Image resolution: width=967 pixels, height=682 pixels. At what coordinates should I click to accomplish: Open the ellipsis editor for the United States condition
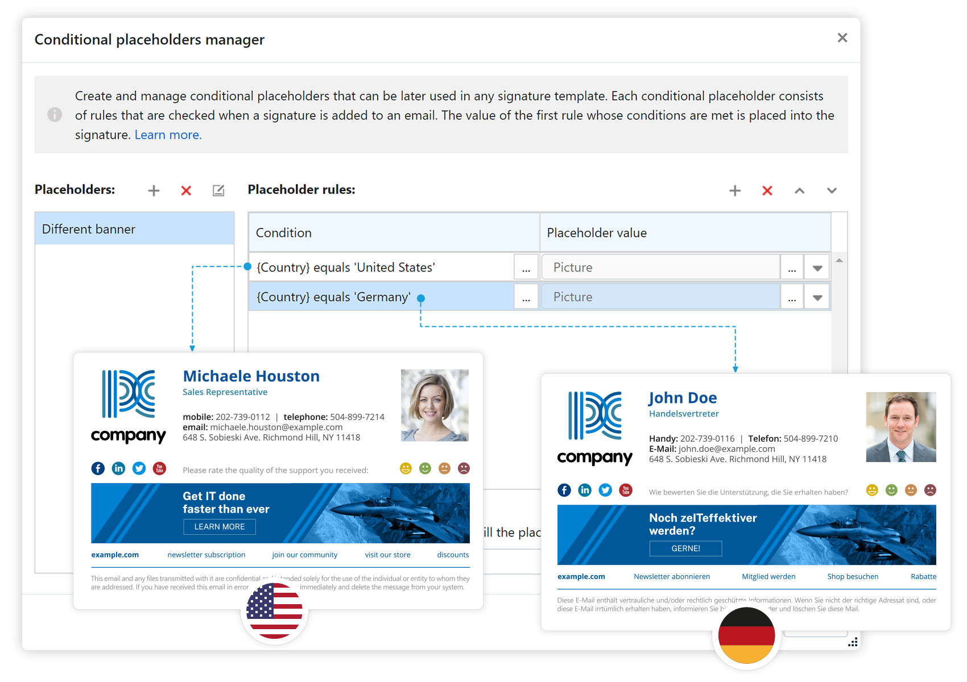pyautogui.click(x=526, y=267)
